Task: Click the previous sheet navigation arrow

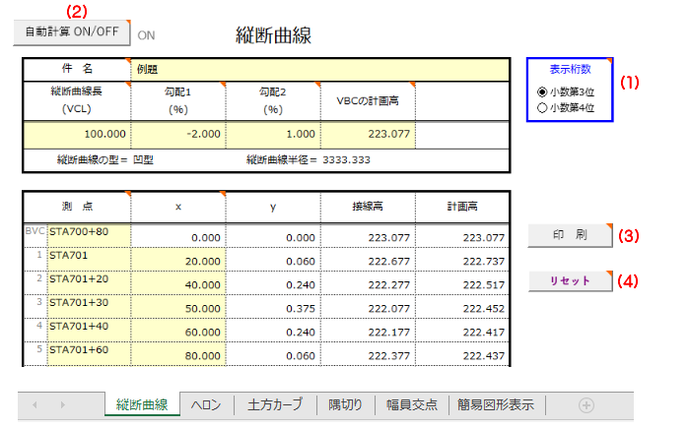Action: click(36, 404)
